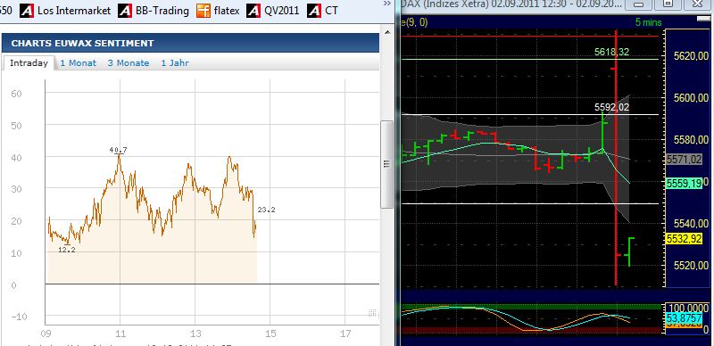Open the flatex bookmark icon

pos(203,10)
